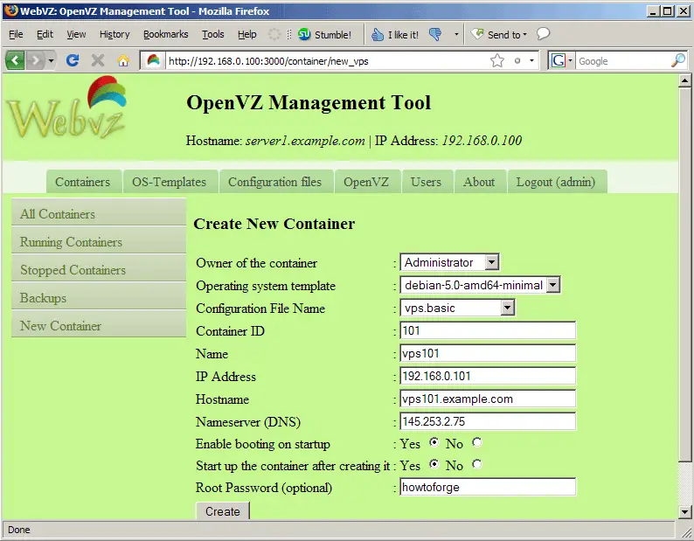Bookmark page with the star icon
Image resolution: width=694 pixels, height=541 pixels.
(x=497, y=60)
